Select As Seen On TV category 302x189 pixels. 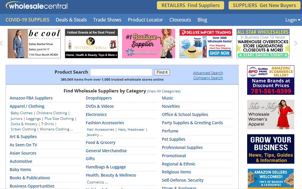23,145
